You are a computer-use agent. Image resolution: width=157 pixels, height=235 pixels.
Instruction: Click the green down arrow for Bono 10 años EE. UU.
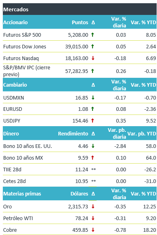93,146
